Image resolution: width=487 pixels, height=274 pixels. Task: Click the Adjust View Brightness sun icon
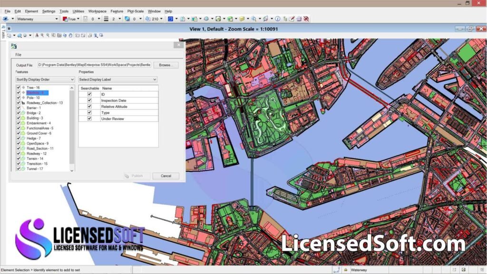point(25,35)
